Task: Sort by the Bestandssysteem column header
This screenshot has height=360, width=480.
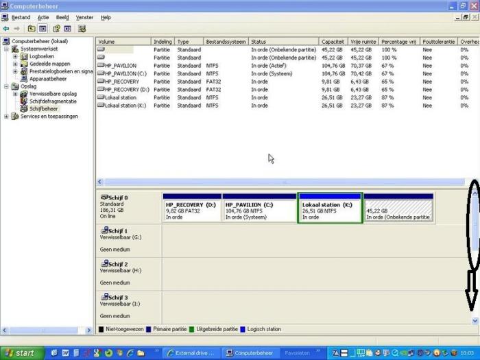Action: pyautogui.click(x=226, y=42)
